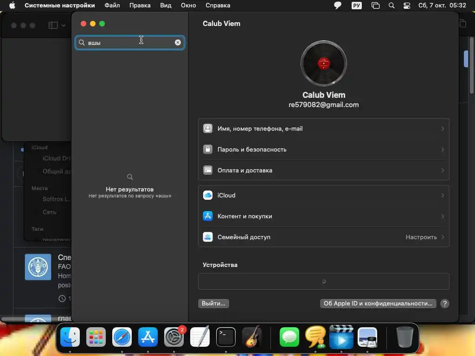Open Terminal from the Dock
Screen dimensions: 475x356
click(226, 337)
